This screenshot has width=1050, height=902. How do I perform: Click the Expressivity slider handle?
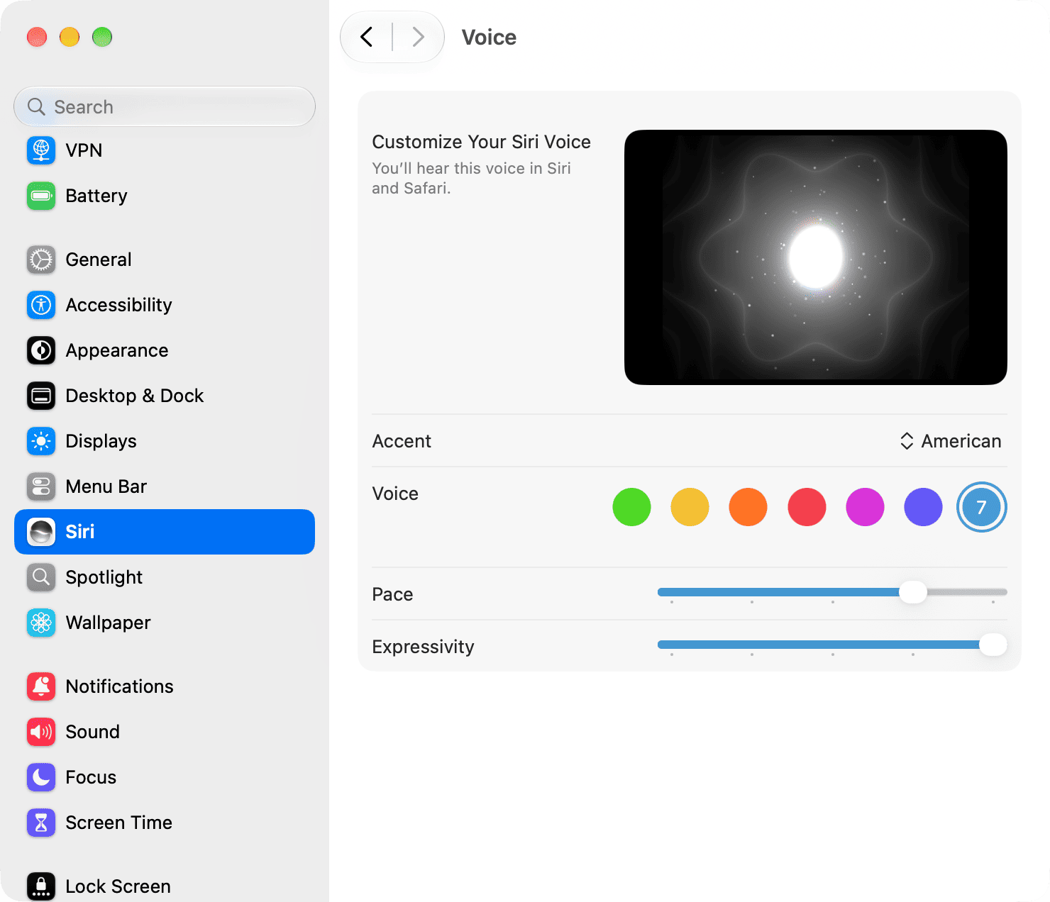coord(993,645)
